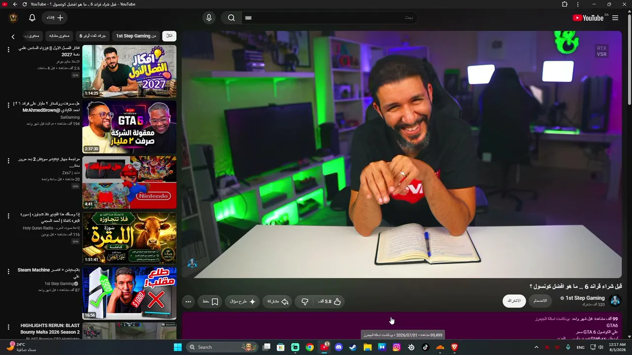Open options for the 2027 video
The width and height of the screenshot is (632, 355).
[x=8, y=50]
